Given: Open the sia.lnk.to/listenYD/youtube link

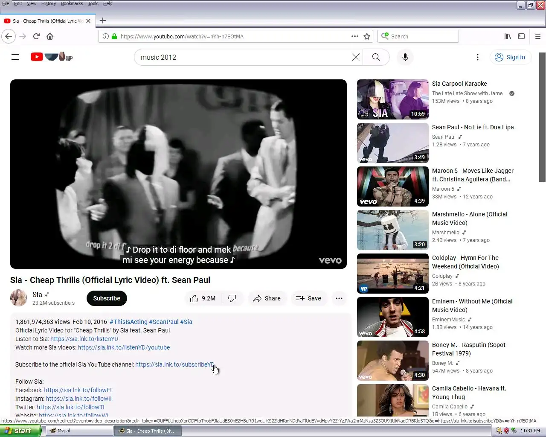Looking at the screenshot, I should tap(124, 347).
